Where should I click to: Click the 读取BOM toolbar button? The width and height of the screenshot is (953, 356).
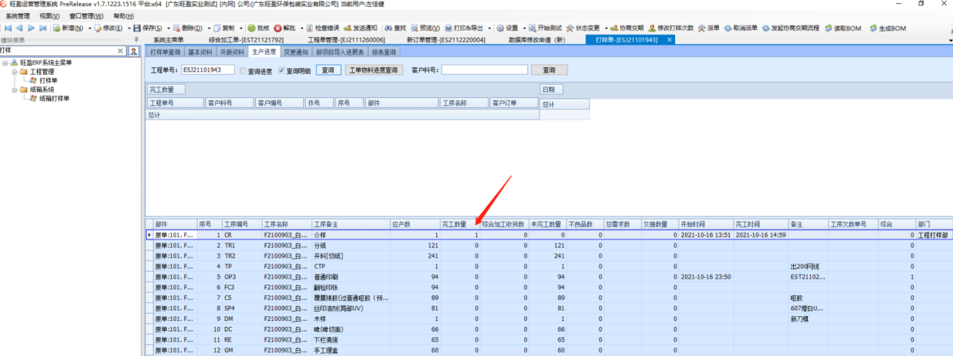[844, 28]
